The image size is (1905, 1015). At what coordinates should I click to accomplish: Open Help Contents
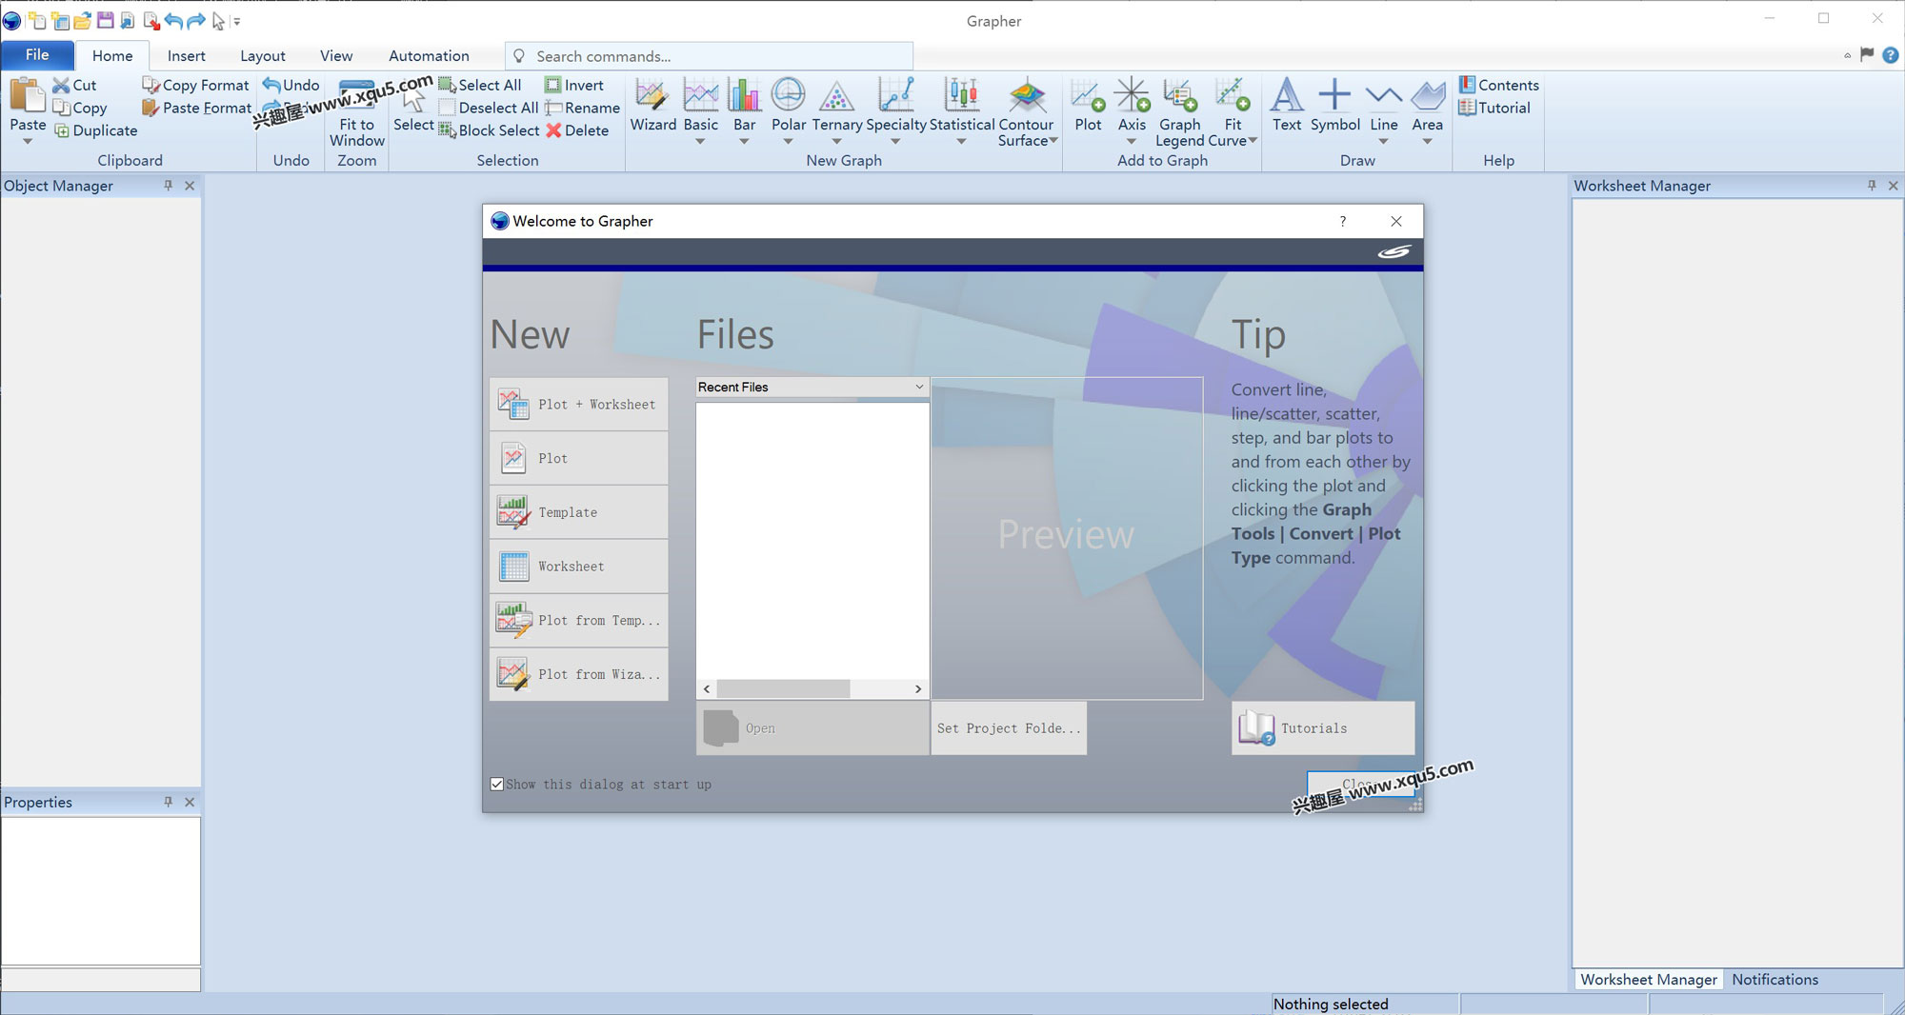[x=1498, y=85]
